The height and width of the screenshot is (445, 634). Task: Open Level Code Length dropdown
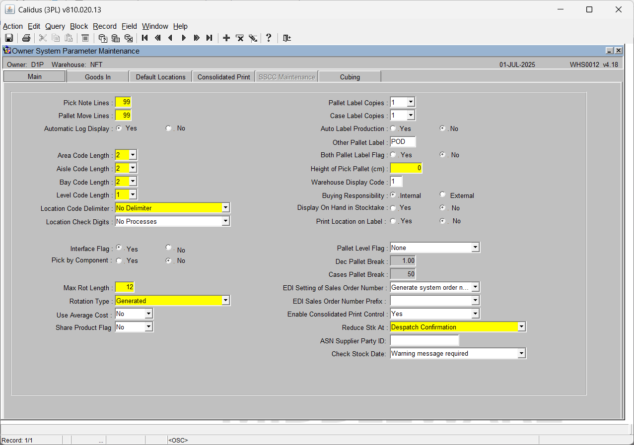pyautogui.click(x=133, y=195)
